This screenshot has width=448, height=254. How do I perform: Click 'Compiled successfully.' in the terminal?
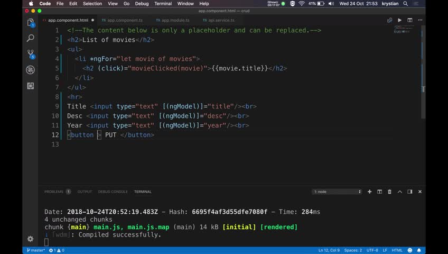(120, 235)
